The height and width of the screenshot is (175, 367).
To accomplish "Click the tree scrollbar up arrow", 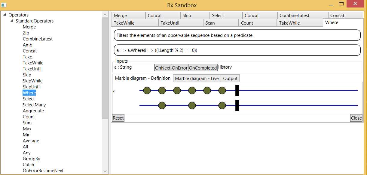I will 105,14.
